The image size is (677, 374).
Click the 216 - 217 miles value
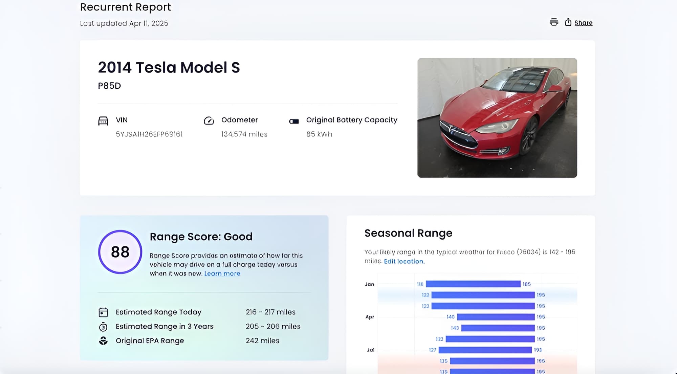coord(270,312)
